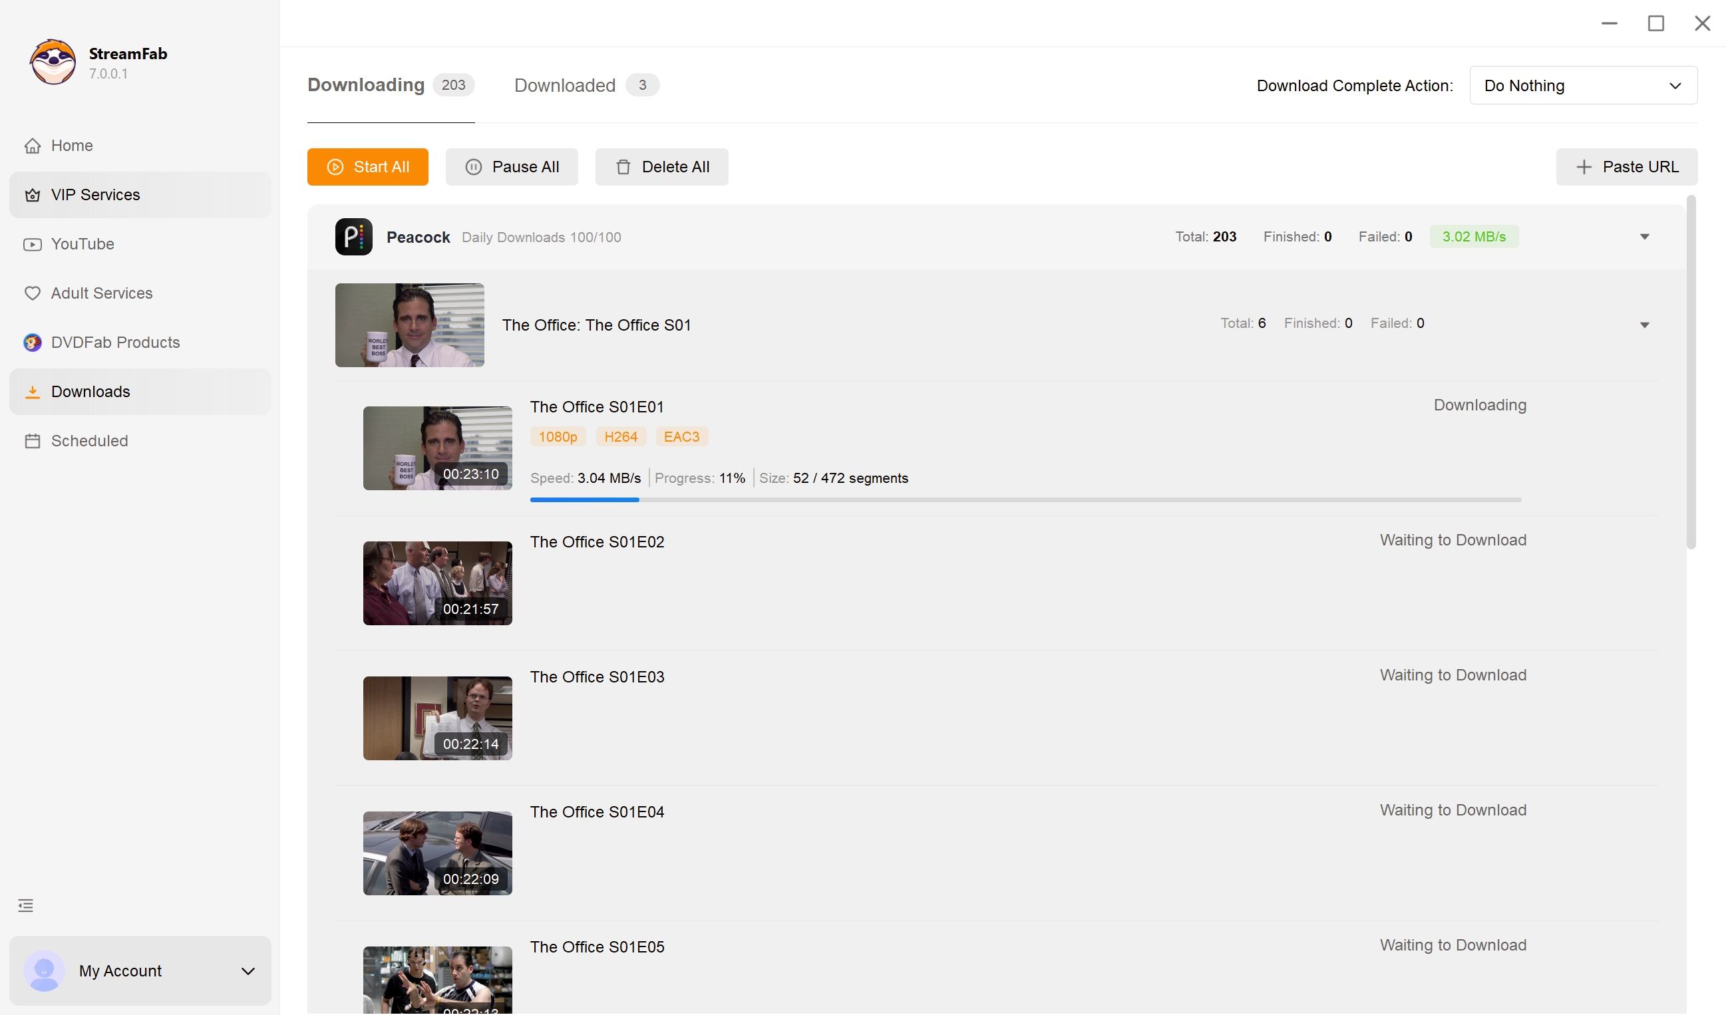Click the S01E01 download progress bar
The width and height of the screenshot is (1726, 1015).
[x=1025, y=500]
